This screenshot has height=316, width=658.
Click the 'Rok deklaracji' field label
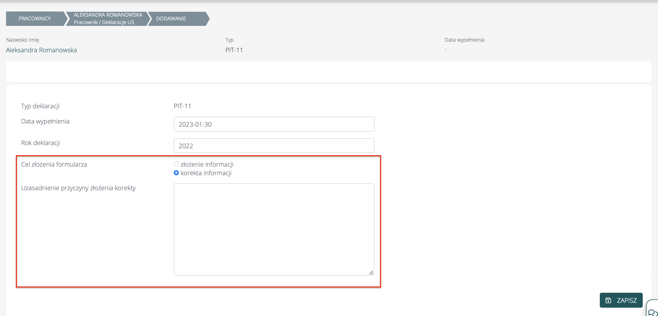click(41, 143)
